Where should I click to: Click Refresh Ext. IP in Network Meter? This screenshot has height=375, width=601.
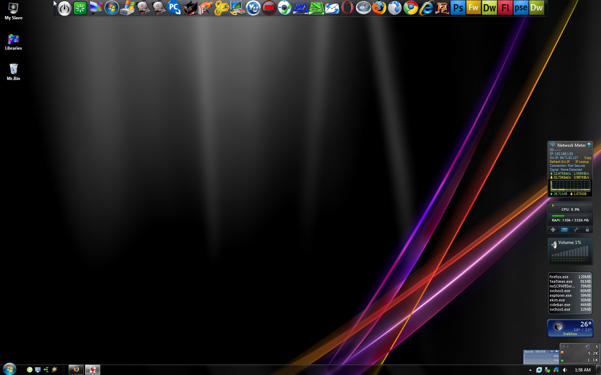click(560, 162)
